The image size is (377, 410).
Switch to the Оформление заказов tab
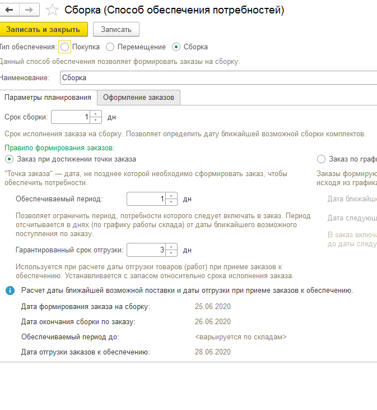click(138, 98)
